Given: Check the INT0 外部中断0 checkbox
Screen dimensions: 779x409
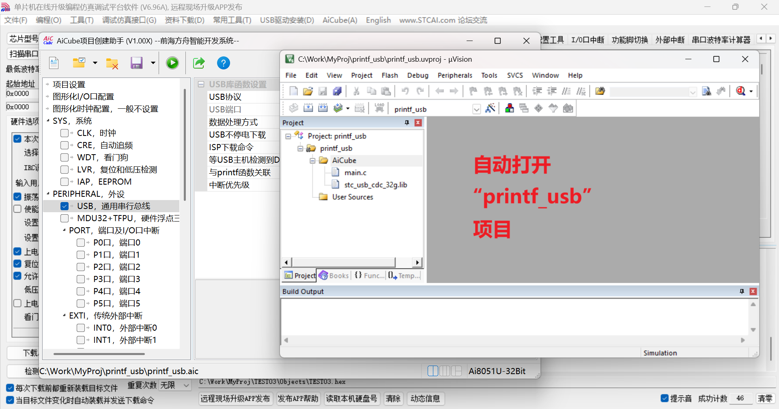Looking at the screenshot, I should [80, 328].
